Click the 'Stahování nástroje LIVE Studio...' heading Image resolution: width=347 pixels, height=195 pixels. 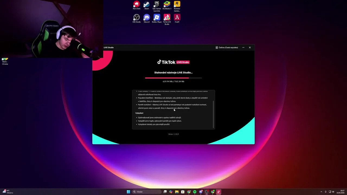pos(173,73)
